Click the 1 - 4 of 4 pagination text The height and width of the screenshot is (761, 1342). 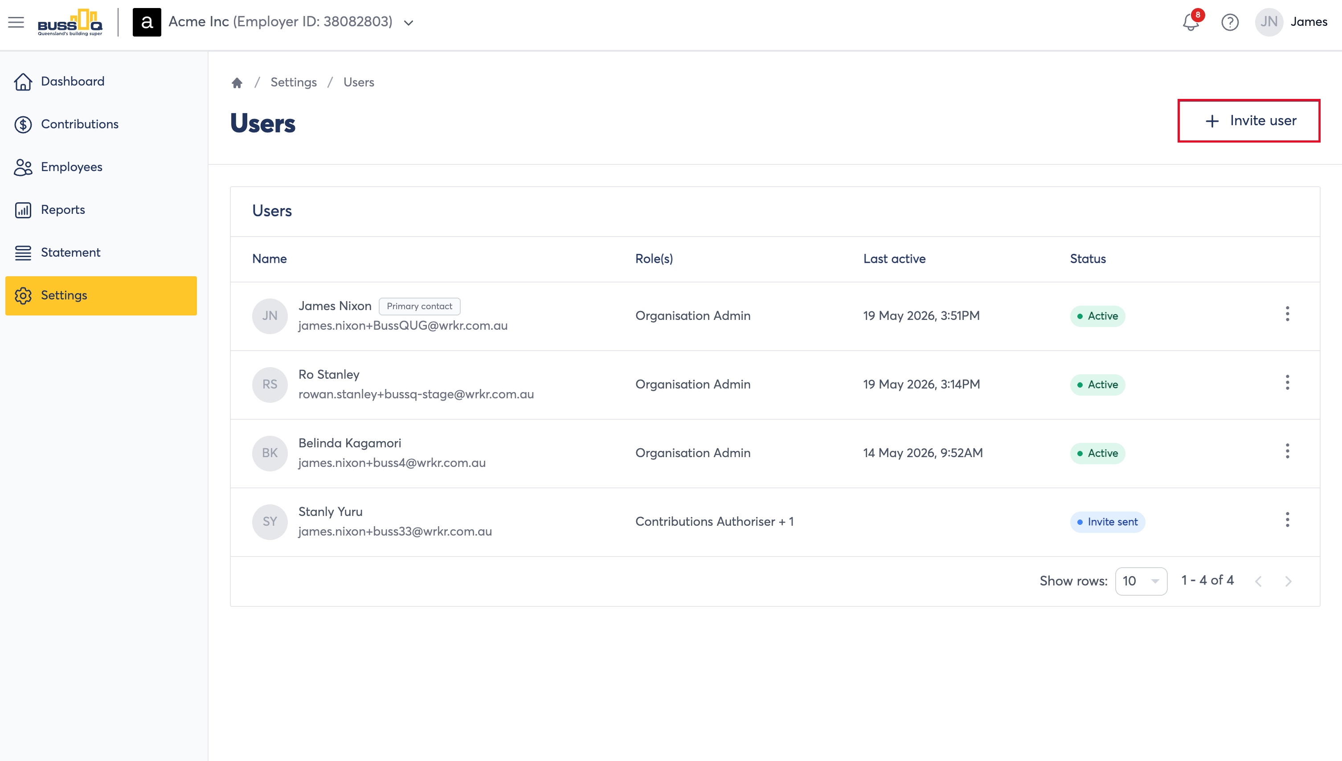(x=1207, y=581)
